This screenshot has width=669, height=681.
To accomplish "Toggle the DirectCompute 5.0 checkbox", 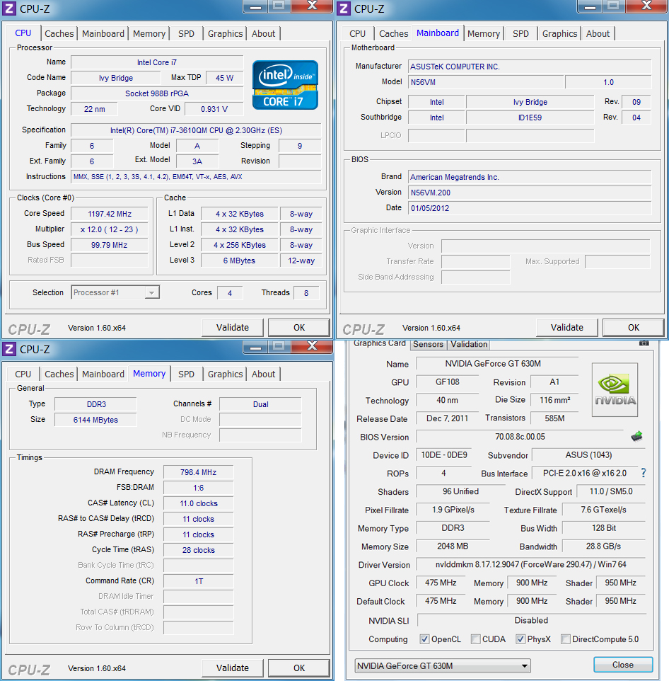I will [565, 639].
